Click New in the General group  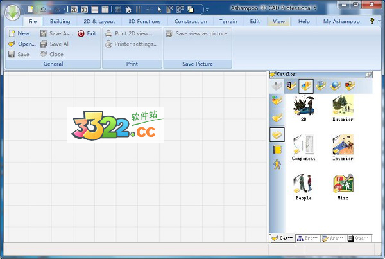19,33
